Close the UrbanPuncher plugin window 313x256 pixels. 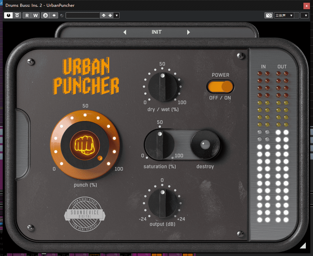pyautogui.click(x=307, y=6)
